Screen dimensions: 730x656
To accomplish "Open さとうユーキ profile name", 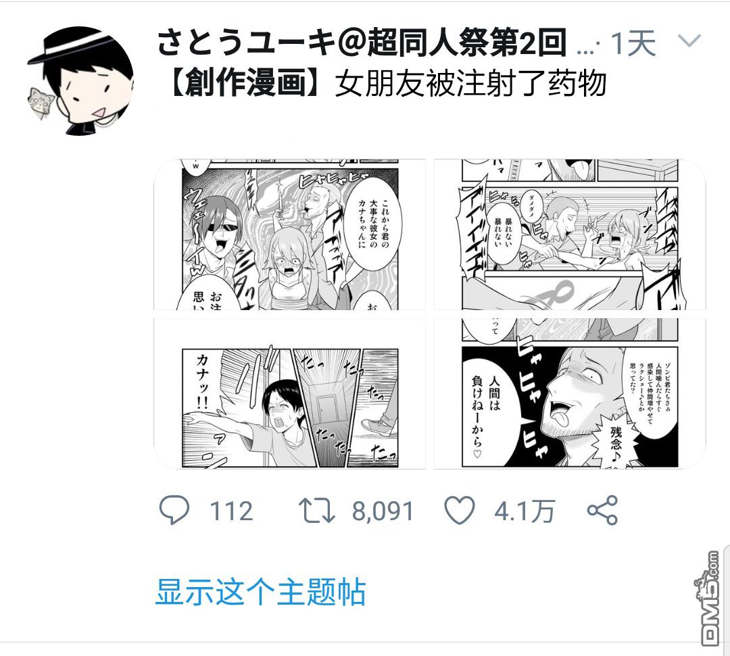I will pyautogui.click(x=362, y=43).
